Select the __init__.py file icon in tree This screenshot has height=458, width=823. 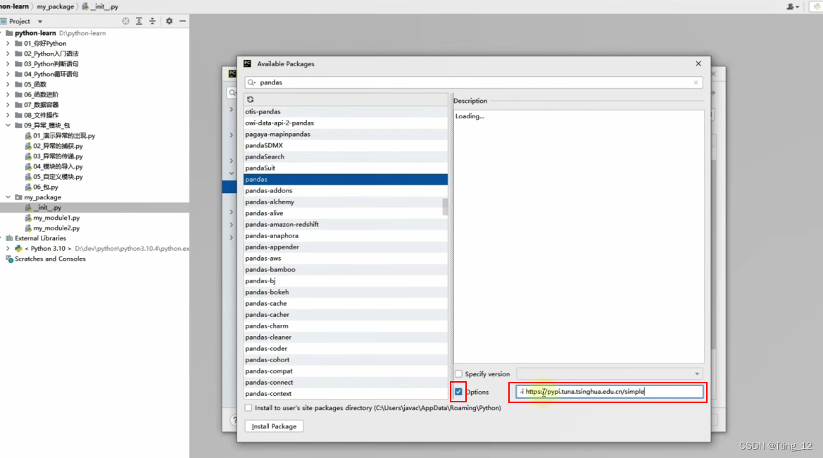(x=28, y=207)
